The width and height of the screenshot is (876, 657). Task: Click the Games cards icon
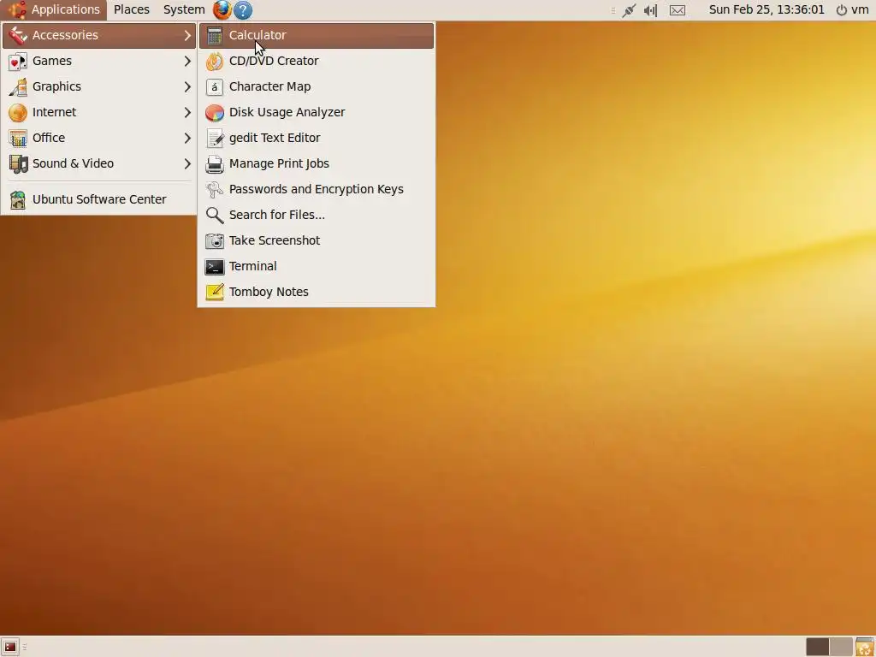(x=18, y=61)
